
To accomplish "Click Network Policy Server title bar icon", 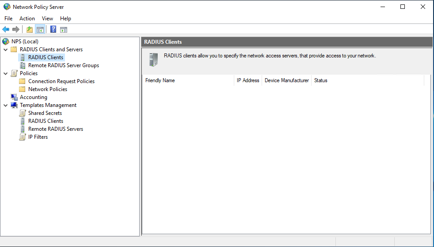I will pyautogui.click(x=7, y=7).
